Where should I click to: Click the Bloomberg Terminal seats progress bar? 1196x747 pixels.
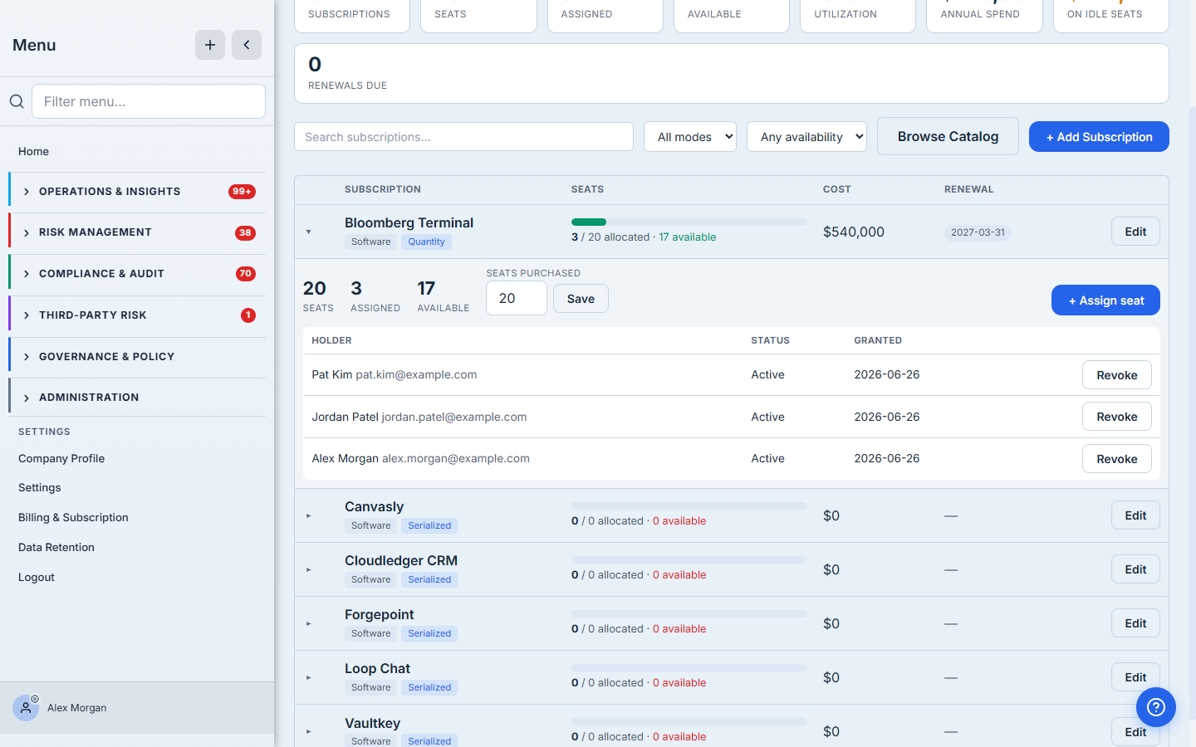[x=689, y=222]
